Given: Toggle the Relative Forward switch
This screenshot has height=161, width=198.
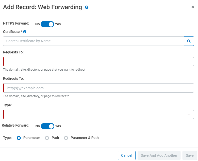Looking at the screenshot, I should coord(47,126).
